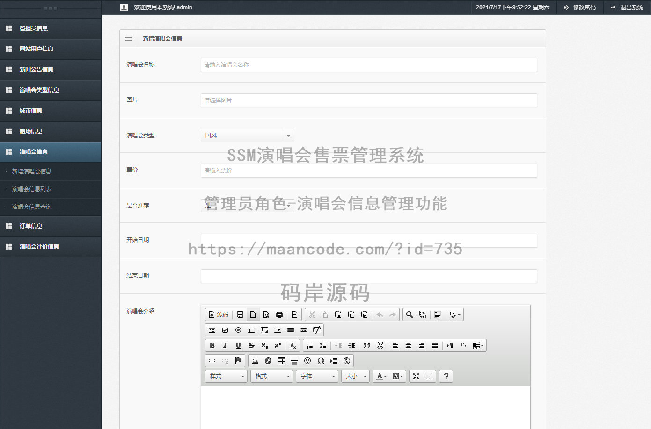
Task: Open the Replace icon in editor
Action: tap(423, 315)
